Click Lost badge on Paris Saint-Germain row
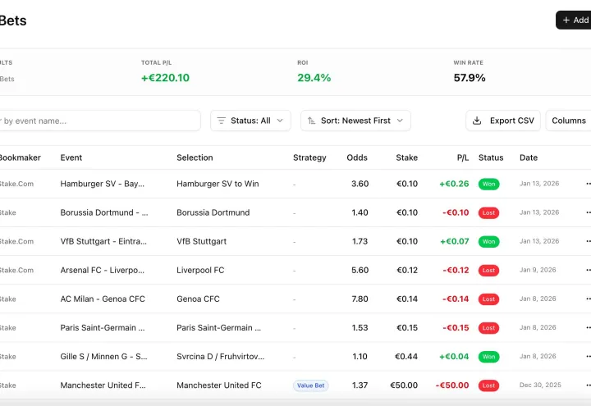This screenshot has height=406, width=591. pyautogui.click(x=488, y=328)
